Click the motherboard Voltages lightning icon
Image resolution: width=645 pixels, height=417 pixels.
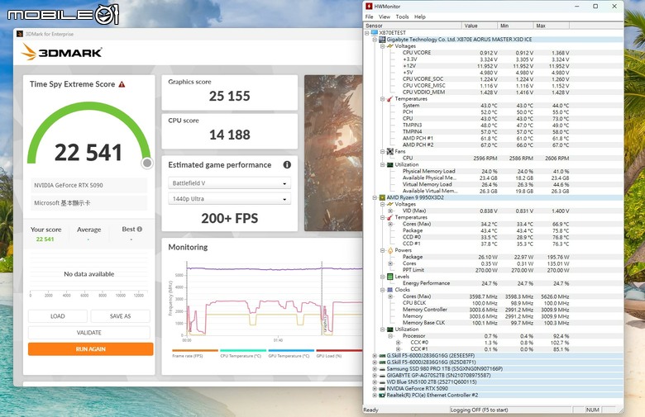pyautogui.click(x=390, y=46)
